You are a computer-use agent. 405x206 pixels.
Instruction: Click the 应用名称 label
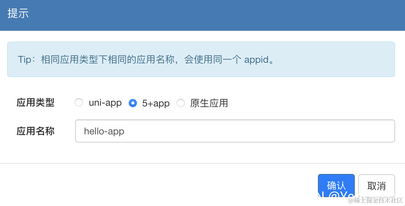point(36,131)
